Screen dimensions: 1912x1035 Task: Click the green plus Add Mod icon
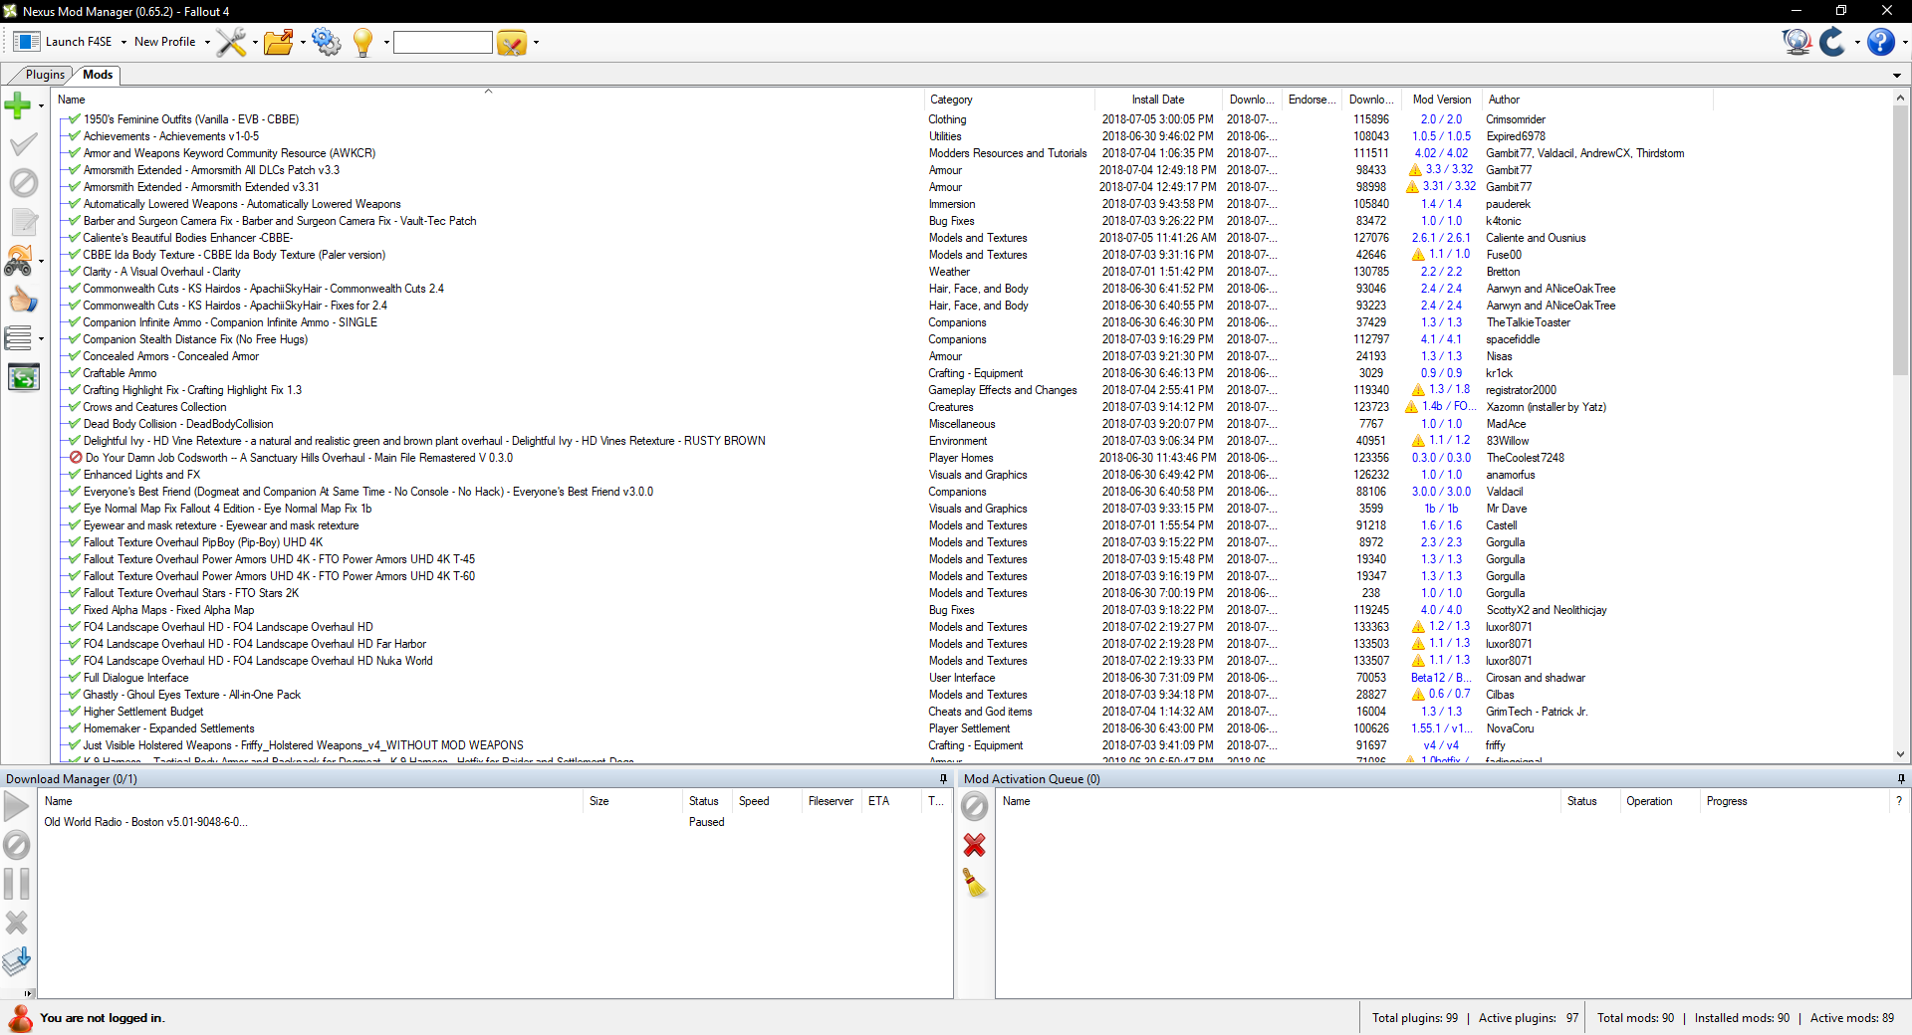tap(18, 105)
